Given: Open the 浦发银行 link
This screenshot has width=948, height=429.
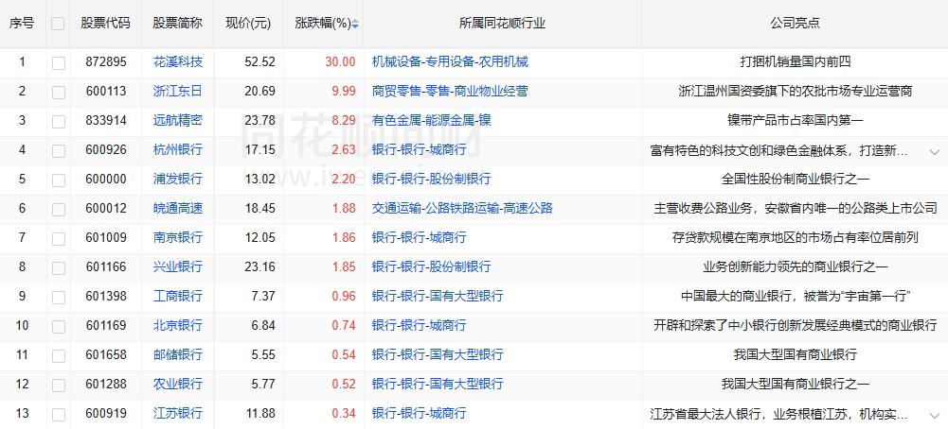Looking at the screenshot, I should (x=178, y=179).
